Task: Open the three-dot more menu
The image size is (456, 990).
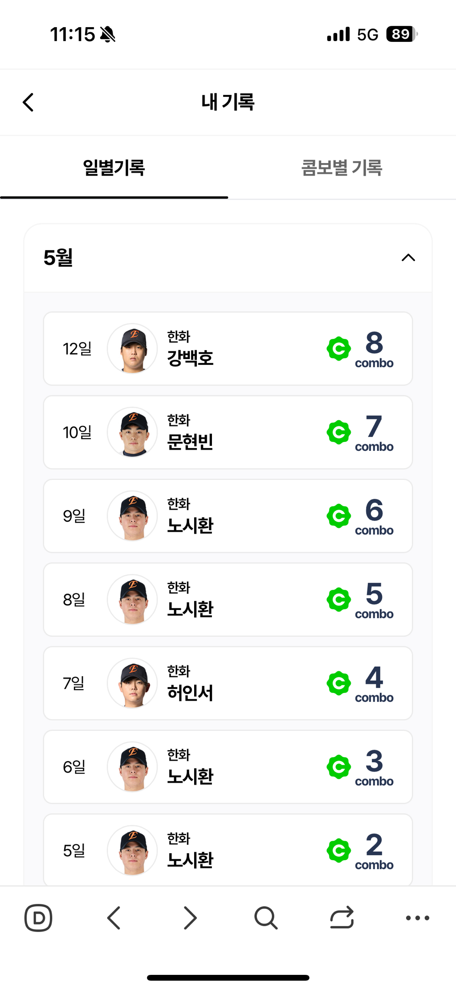Action: [x=418, y=918]
